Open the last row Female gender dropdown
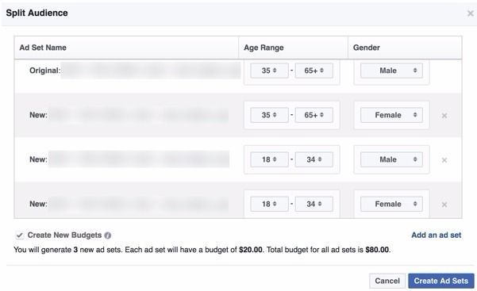477x291 pixels. (x=391, y=204)
